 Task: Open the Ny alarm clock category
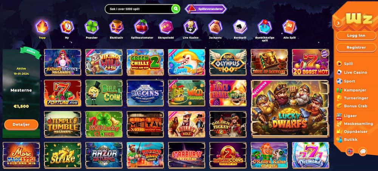(x=67, y=26)
